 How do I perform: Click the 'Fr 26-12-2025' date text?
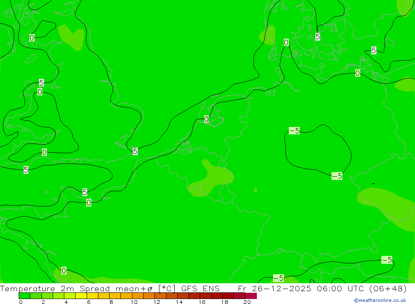(274, 288)
